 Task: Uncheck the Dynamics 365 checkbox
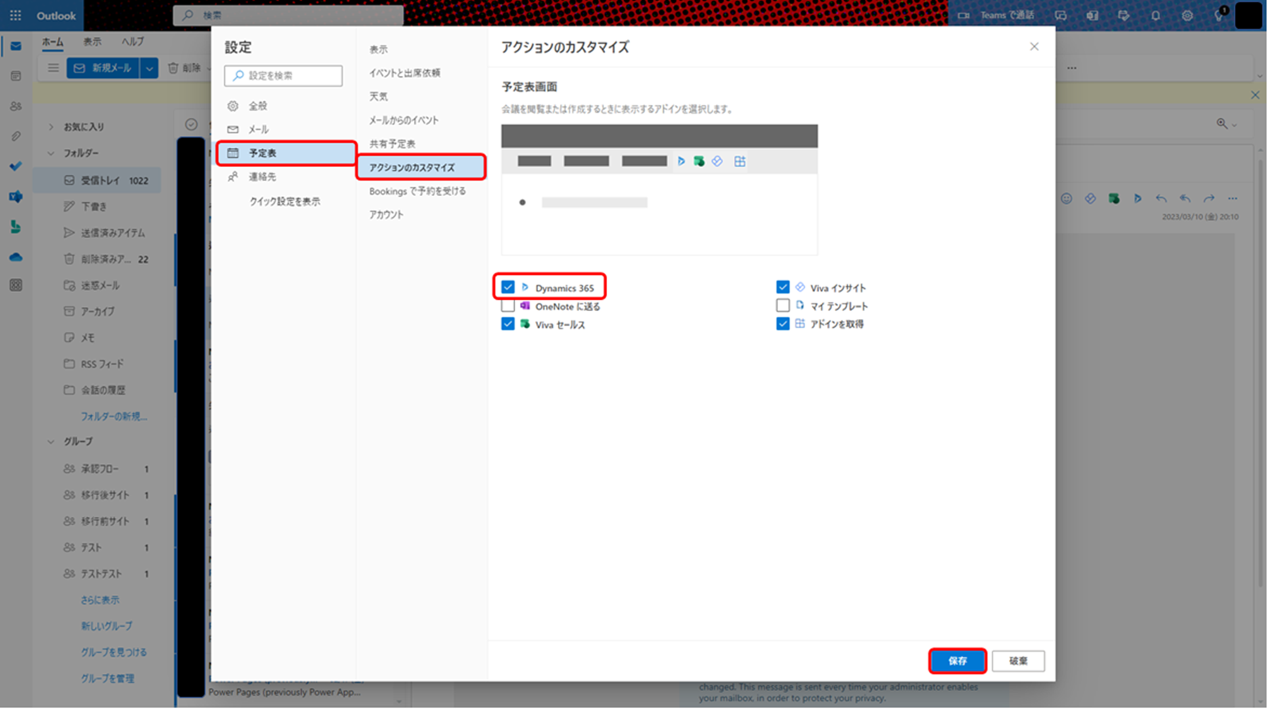pyautogui.click(x=508, y=287)
